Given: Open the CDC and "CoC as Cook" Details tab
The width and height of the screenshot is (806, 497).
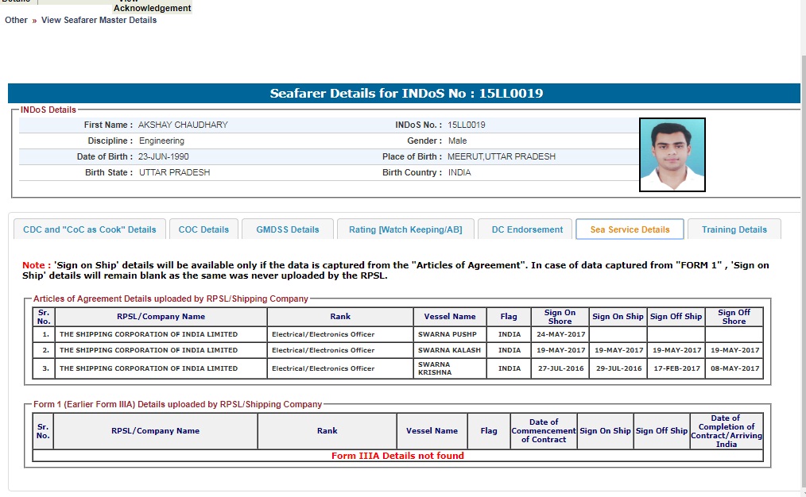Looking at the screenshot, I should coord(90,229).
